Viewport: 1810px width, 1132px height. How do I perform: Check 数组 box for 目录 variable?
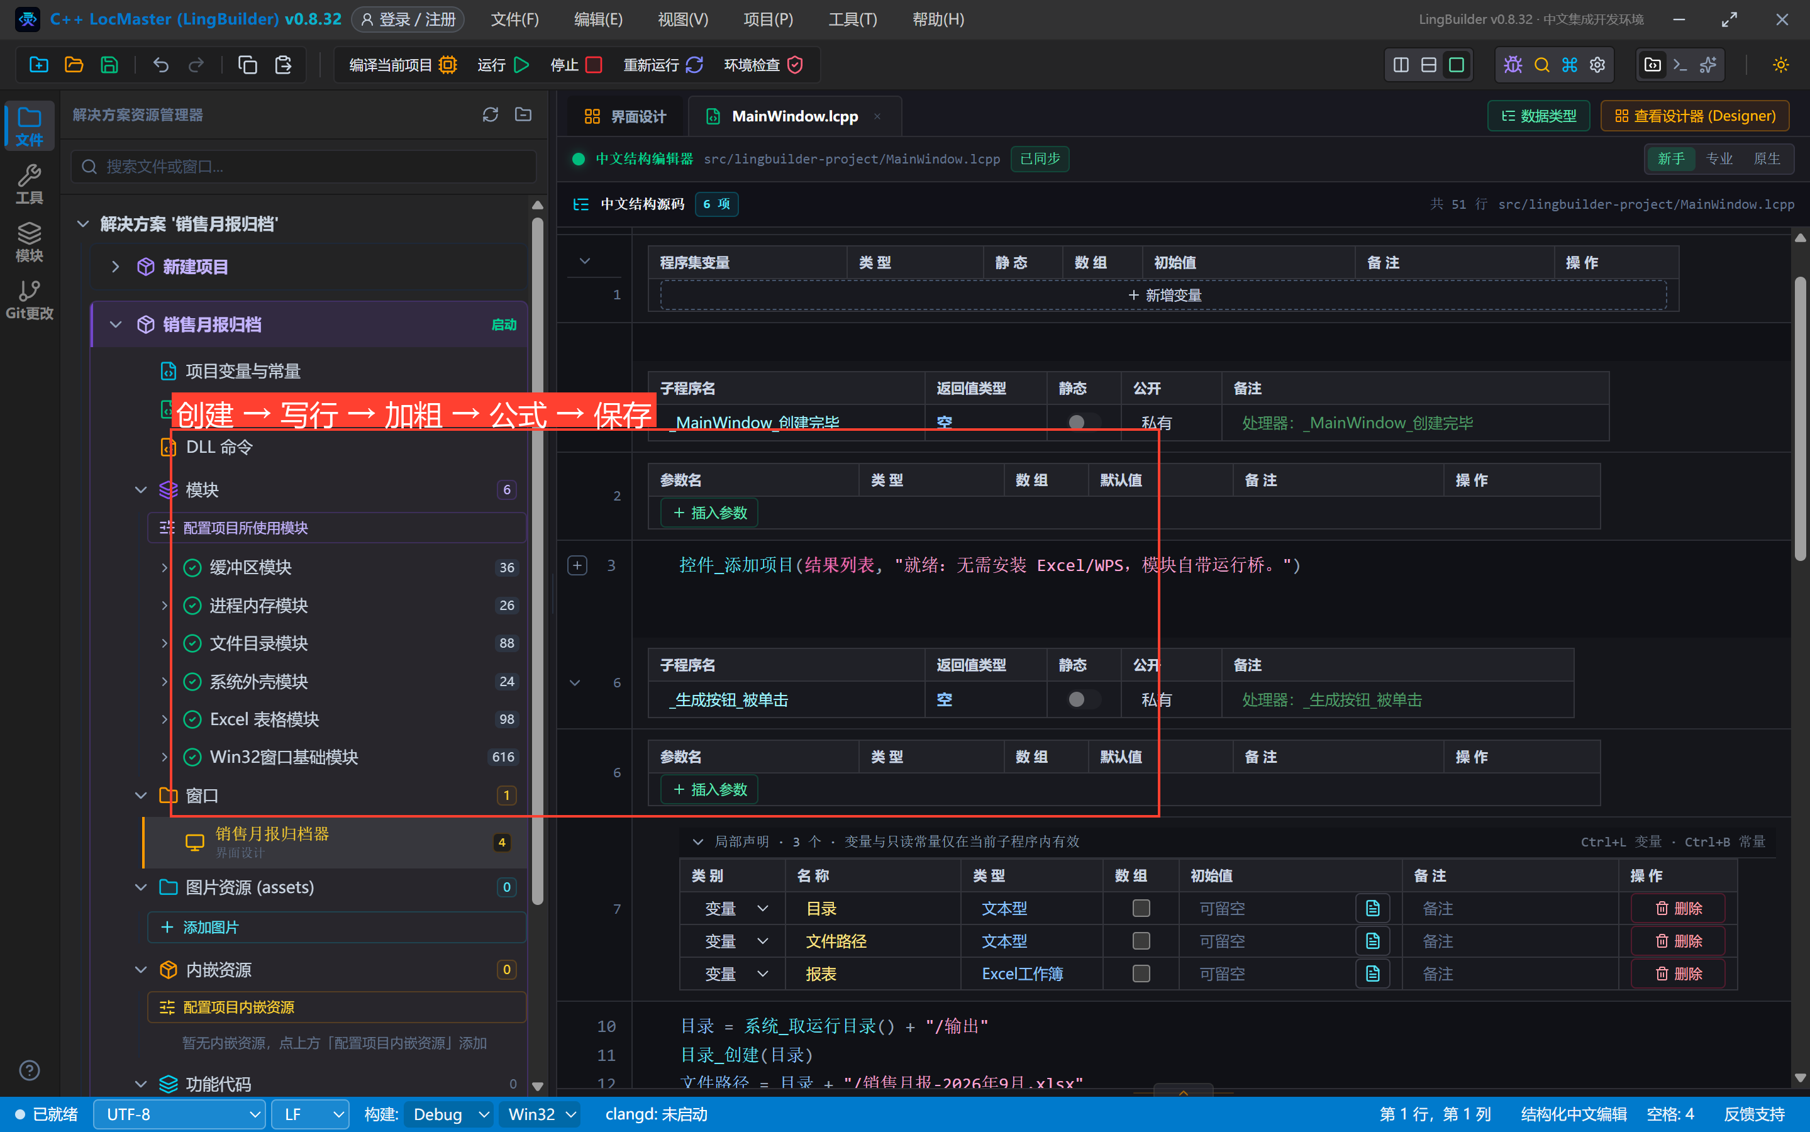(1141, 908)
